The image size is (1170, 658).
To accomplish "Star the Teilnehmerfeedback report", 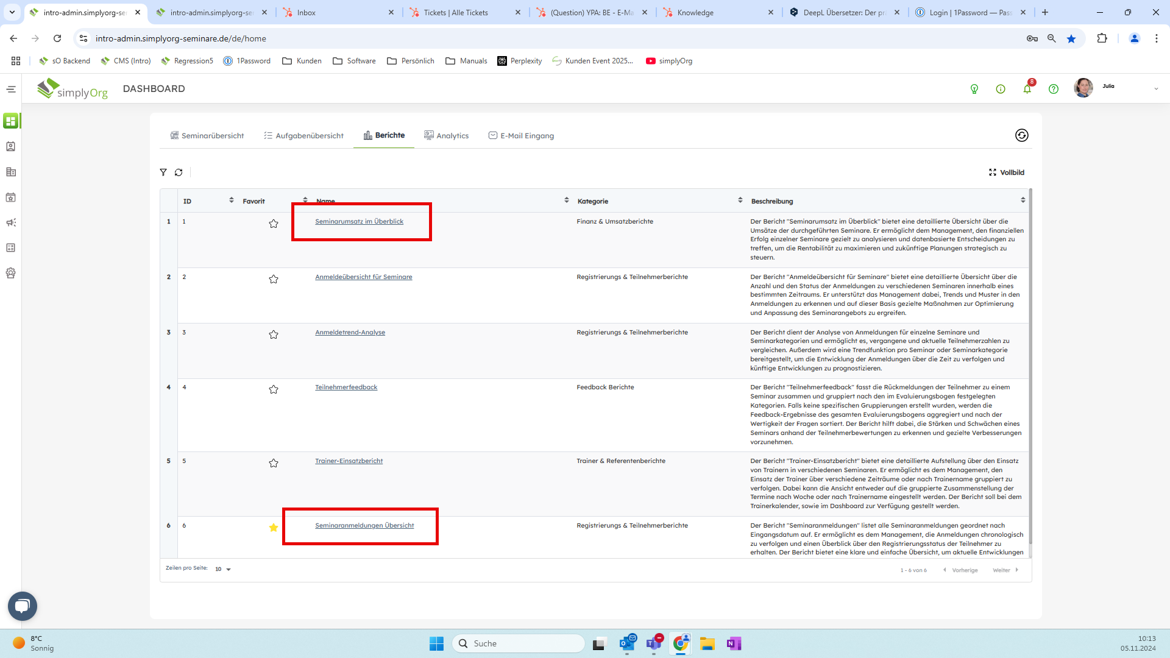I will click(x=274, y=389).
